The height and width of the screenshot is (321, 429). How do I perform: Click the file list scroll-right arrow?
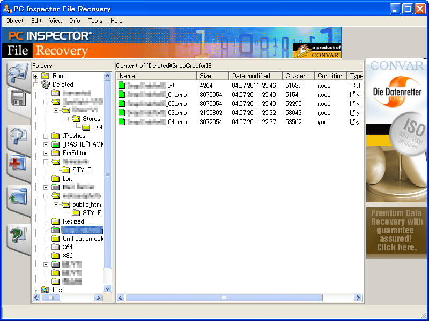(x=358, y=298)
